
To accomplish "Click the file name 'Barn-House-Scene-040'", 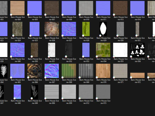I will point(18,60).
